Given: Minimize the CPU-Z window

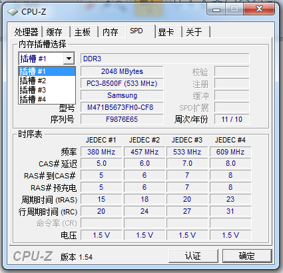Looking at the screenshot, I should pos(216,9).
